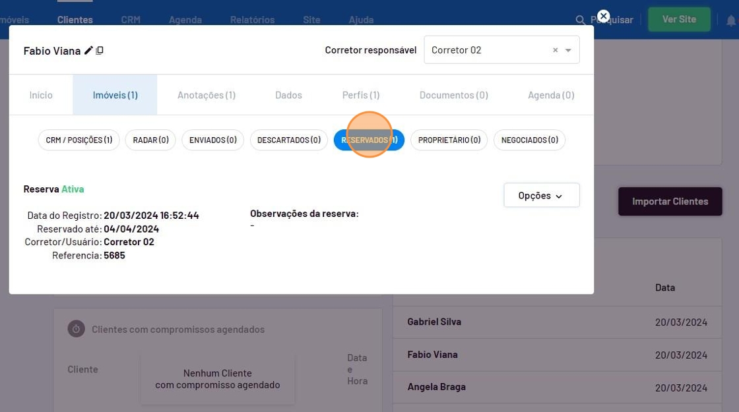Open the Opções dropdown
This screenshot has width=739, height=412.
(x=541, y=195)
